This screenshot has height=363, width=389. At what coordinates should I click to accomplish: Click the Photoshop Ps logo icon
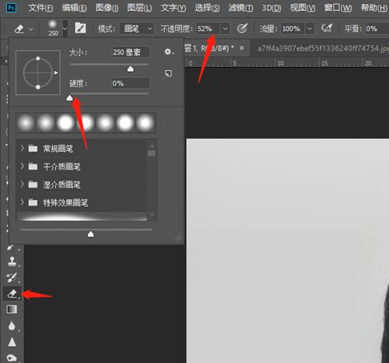[11, 8]
